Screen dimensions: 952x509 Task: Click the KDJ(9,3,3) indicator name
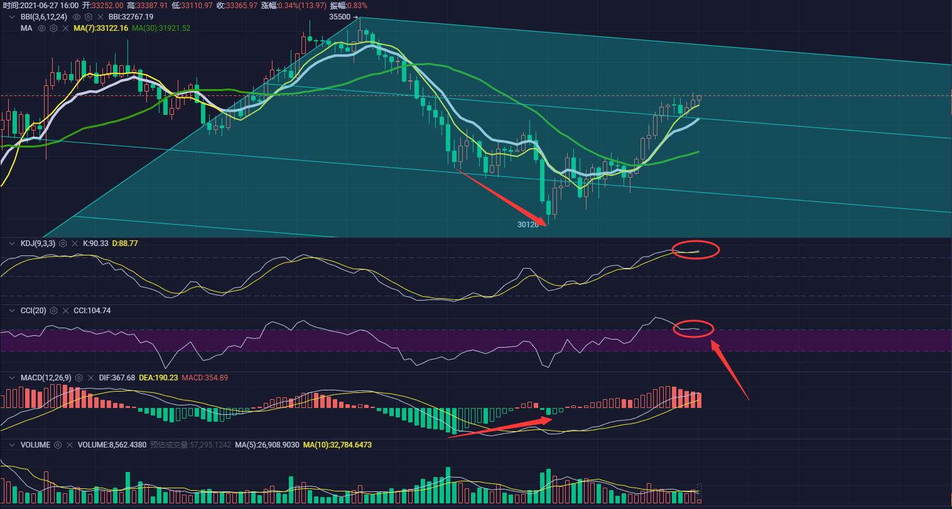38,243
